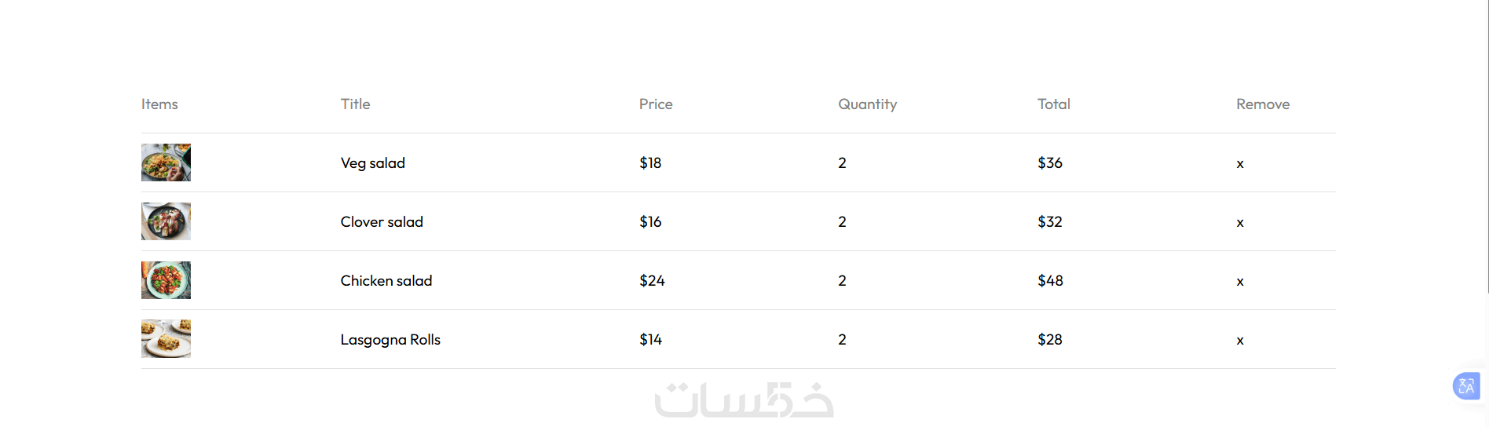1489x427 pixels.
Task: Click the $18 price of Veg salad
Action: pyautogui.click(x=650, y=163)
